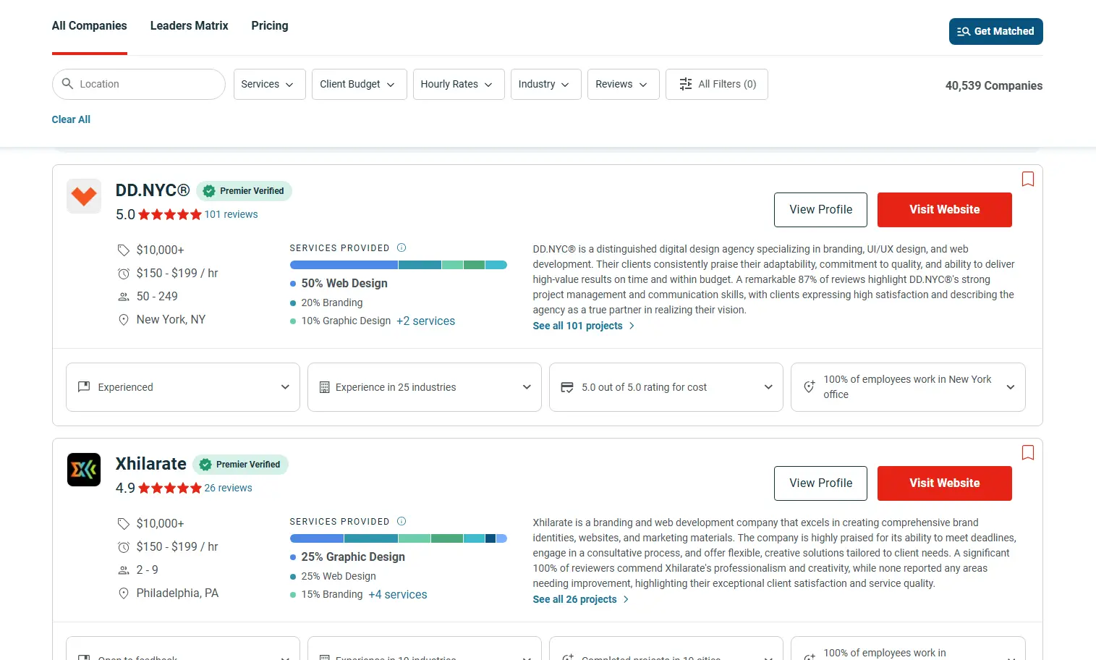Open All Filters (0) panel
This screenshot has height=660, width=1096.
[717, 84]
